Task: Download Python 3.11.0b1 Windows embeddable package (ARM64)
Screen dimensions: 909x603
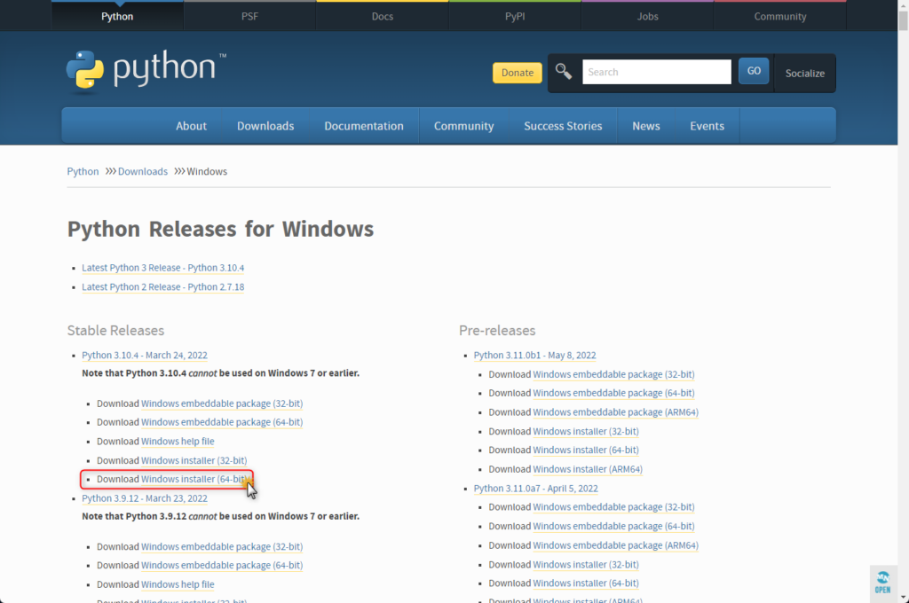Action: [x=616, y=411]
